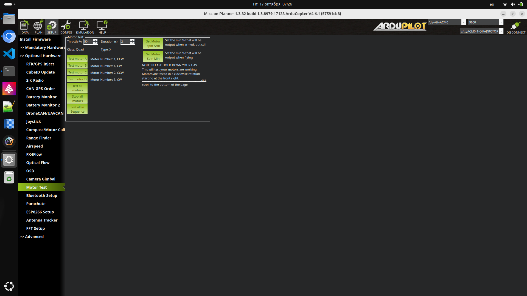Open Visual Studio Code from dock
The height and width of the screenshot is (296, 527).
point(9,54)
